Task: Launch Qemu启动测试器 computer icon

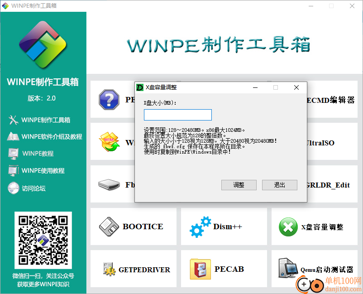Action: click(x=288, y=268)
